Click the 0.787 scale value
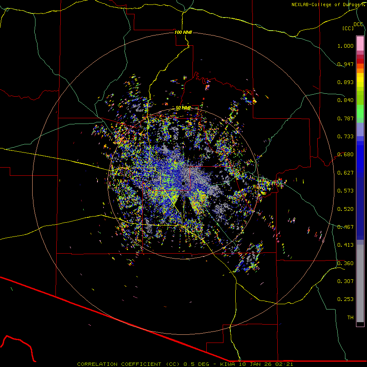This screenshot has height=367, width=367. coord(345,118)
